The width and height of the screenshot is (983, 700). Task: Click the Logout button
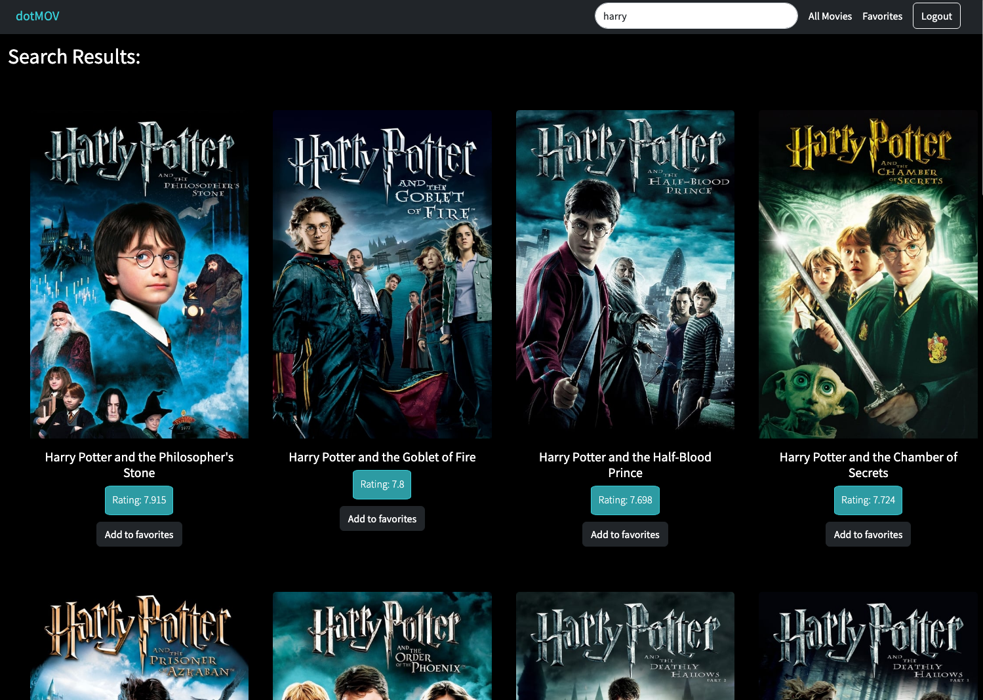click(x=936, y=16)
